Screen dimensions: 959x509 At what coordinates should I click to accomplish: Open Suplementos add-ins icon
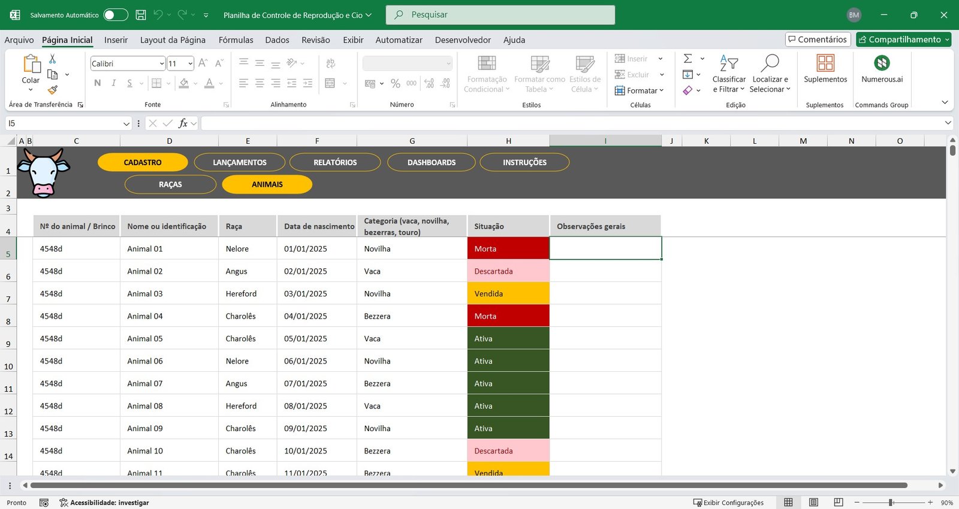825,63
